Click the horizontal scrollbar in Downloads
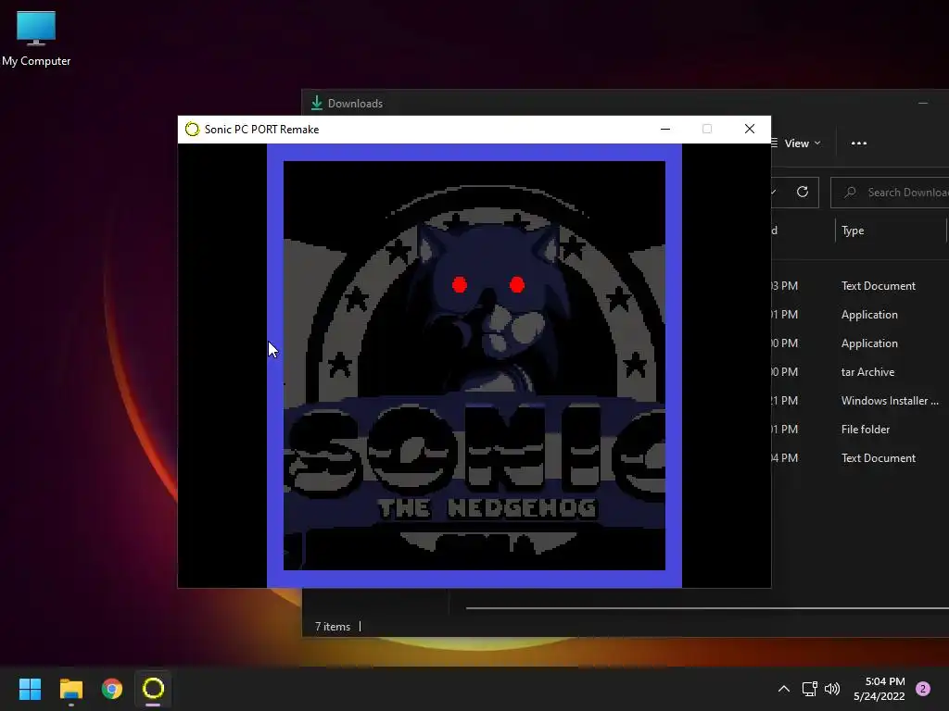This screenshot has width=949, height=711. (x=707, y=608)
